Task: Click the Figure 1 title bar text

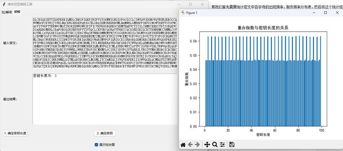Action: pos(192,13)
